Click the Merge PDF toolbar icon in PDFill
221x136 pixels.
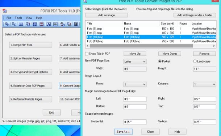[x=7, y=24]
